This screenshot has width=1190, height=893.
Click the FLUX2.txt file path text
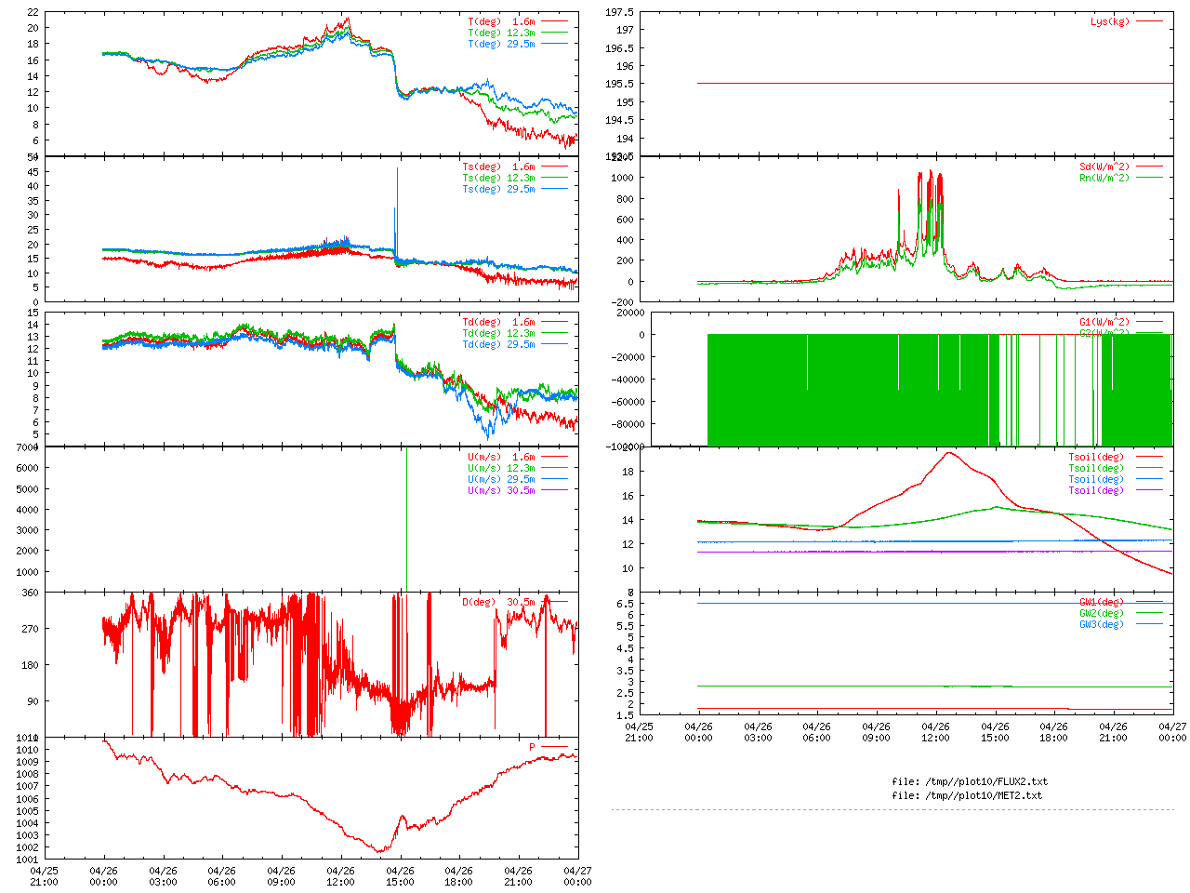click(970, 781)
